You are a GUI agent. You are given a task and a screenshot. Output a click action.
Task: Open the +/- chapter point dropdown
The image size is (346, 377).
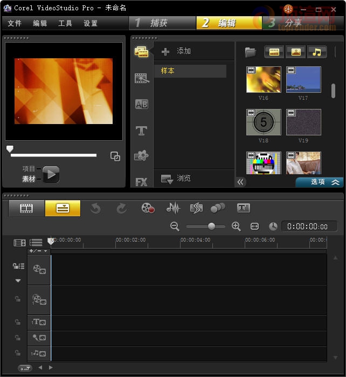pos(38,251)
